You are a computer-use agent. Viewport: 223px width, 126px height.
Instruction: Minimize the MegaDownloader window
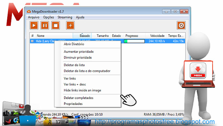pyautogui.click(x=166, y=11)
